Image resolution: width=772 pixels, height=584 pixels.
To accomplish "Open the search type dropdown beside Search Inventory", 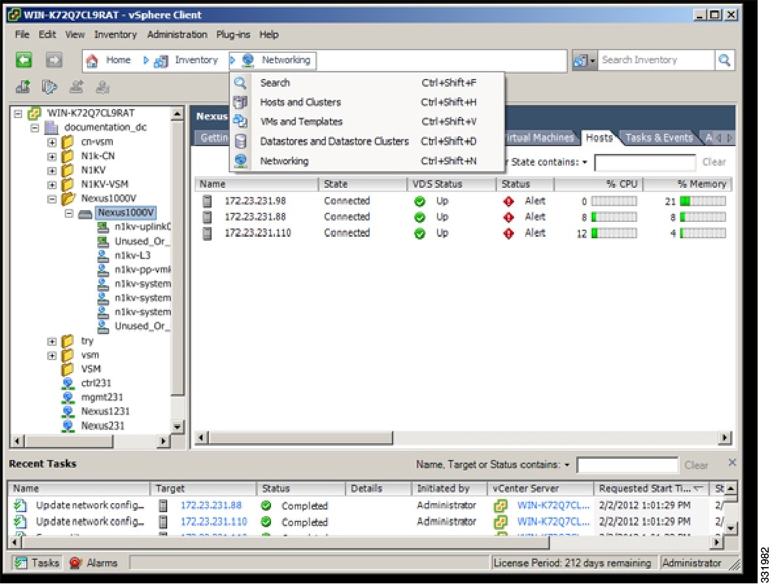I will pos(585,61).
